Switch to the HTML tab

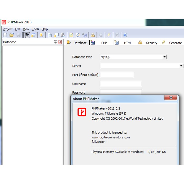point(127,43)
